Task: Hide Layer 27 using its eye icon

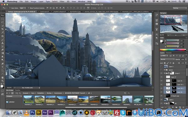Action: click(161, 77)
